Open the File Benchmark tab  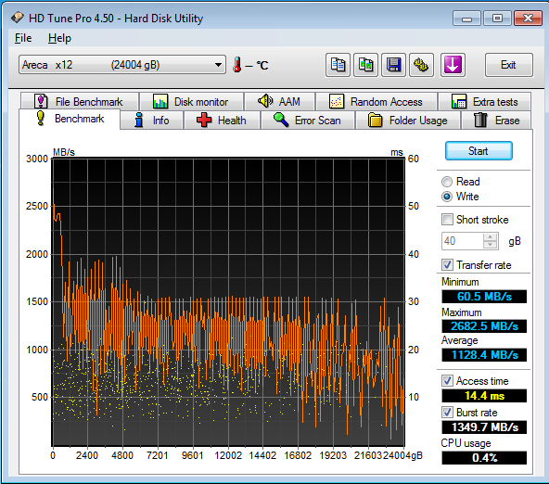tap(80, 101)
